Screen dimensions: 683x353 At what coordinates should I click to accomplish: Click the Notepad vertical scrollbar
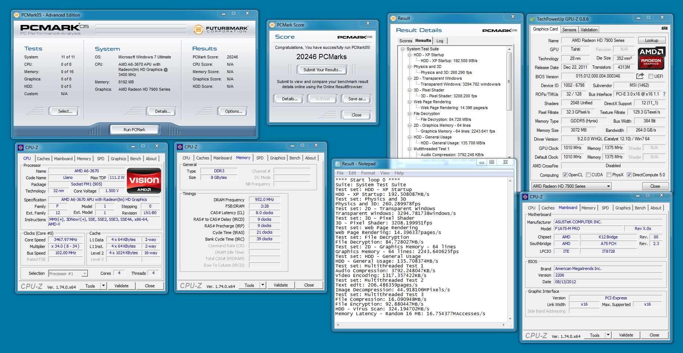pos(510,250)
